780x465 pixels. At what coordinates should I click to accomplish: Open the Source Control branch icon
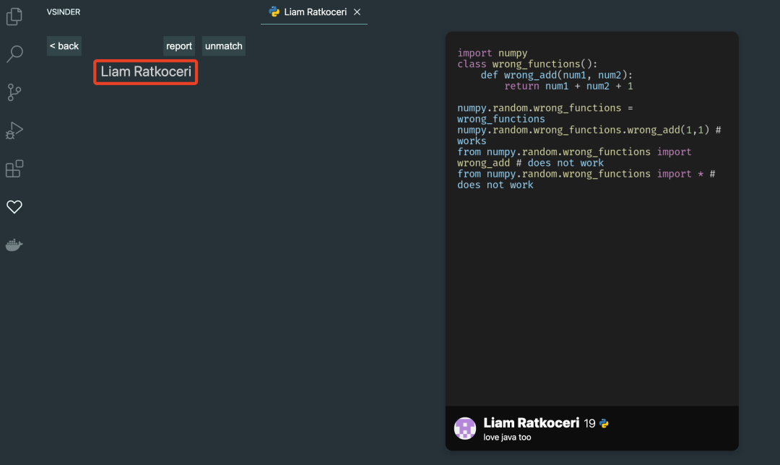[x=14, y=92]
